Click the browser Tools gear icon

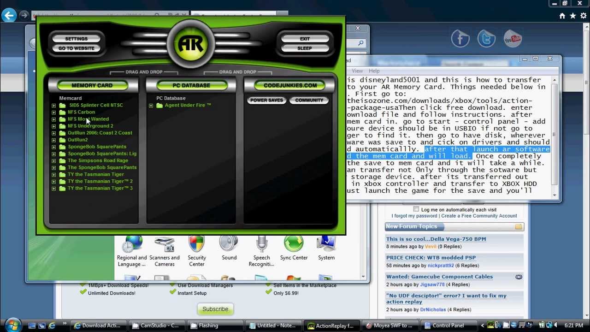pyautogui.click(x=584, y=16)
